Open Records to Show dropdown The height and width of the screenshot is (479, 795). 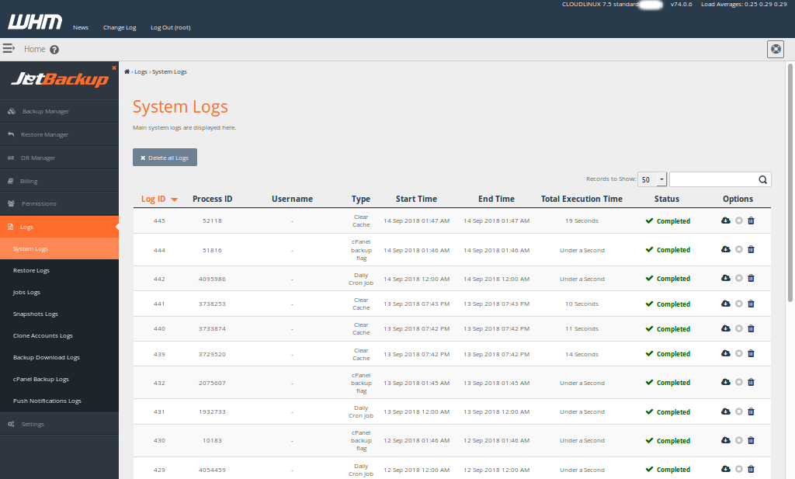[652, 179]
